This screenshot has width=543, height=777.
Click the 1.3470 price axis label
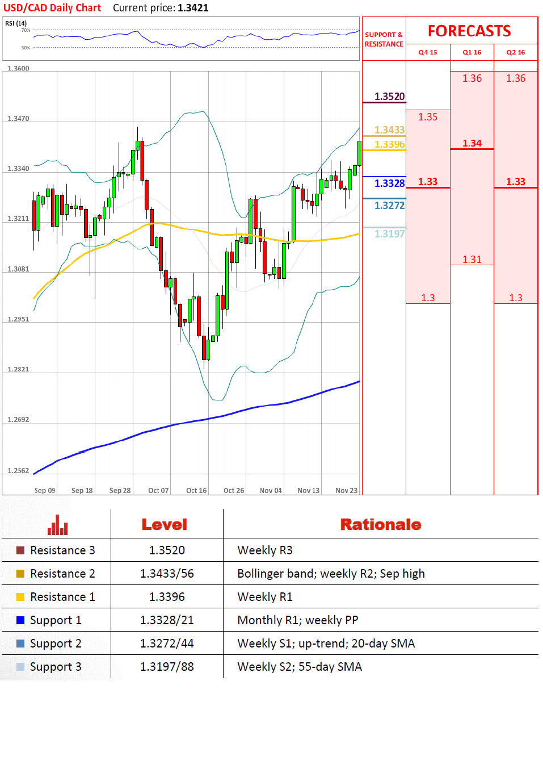click(18, 119)
